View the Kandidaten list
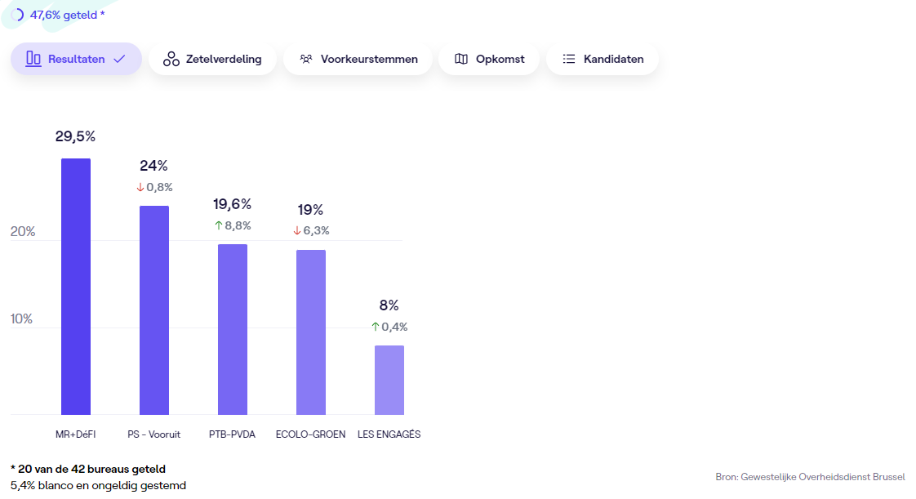This screenshot has width=916, height=499. pyautogui.click(x=602, y=59)
